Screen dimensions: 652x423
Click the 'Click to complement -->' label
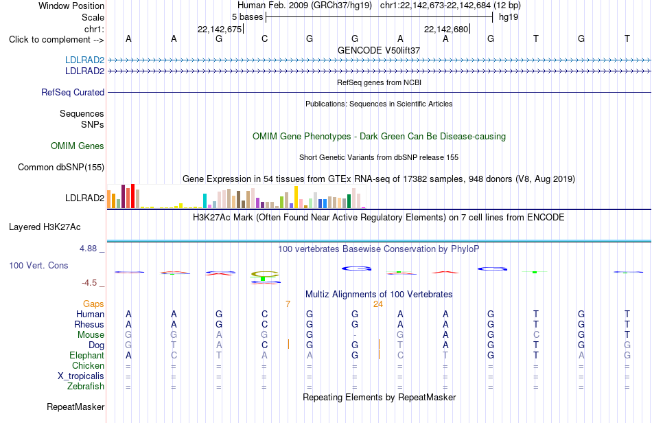point(56,40)
